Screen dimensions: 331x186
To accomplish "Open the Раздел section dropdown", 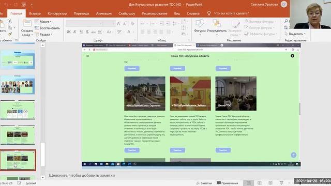I will point(44,34).
